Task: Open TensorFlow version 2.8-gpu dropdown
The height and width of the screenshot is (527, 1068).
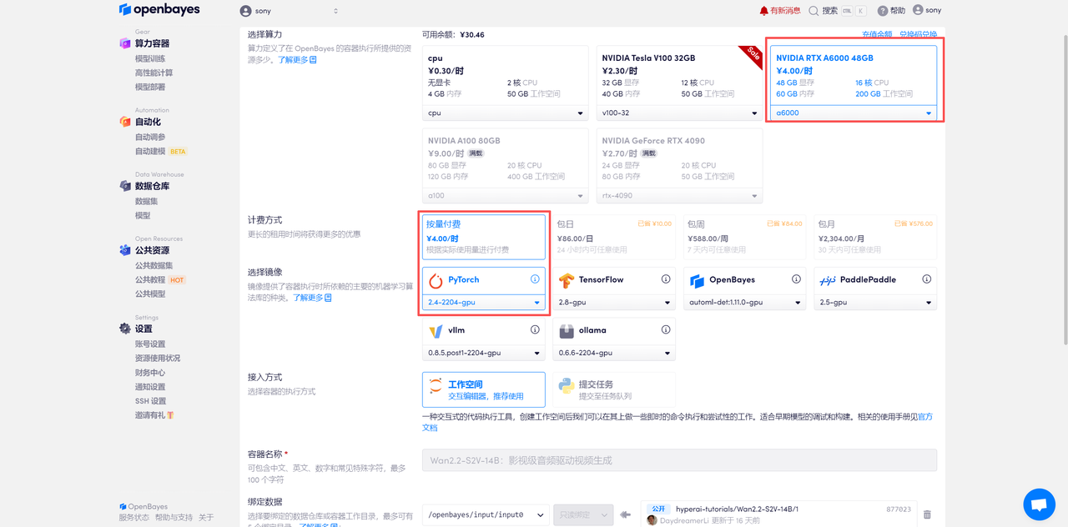Action: click(x=614, y=303)
